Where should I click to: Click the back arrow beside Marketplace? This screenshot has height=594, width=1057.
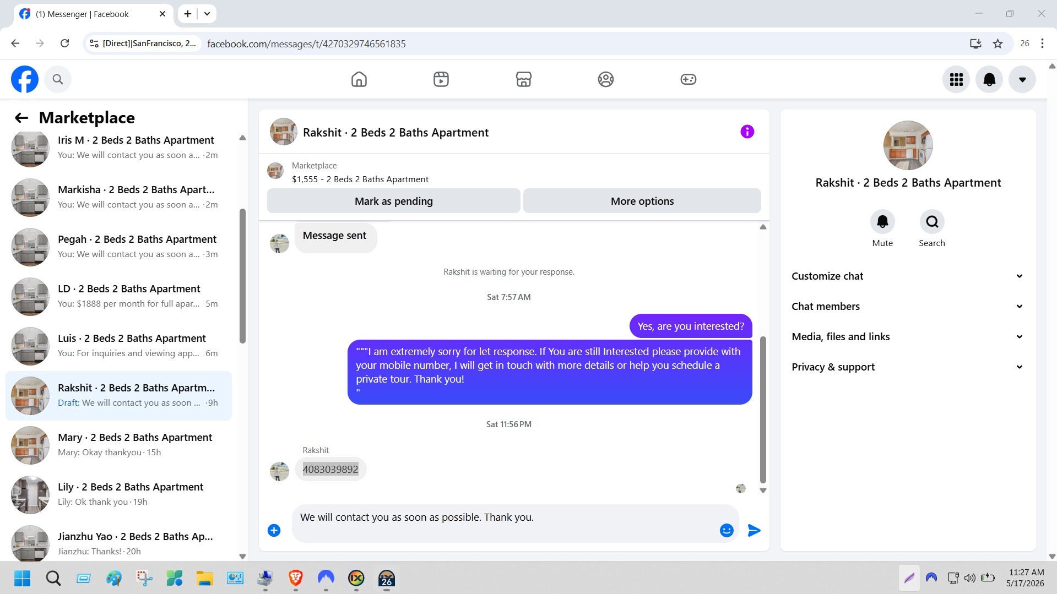pos(21,118)
